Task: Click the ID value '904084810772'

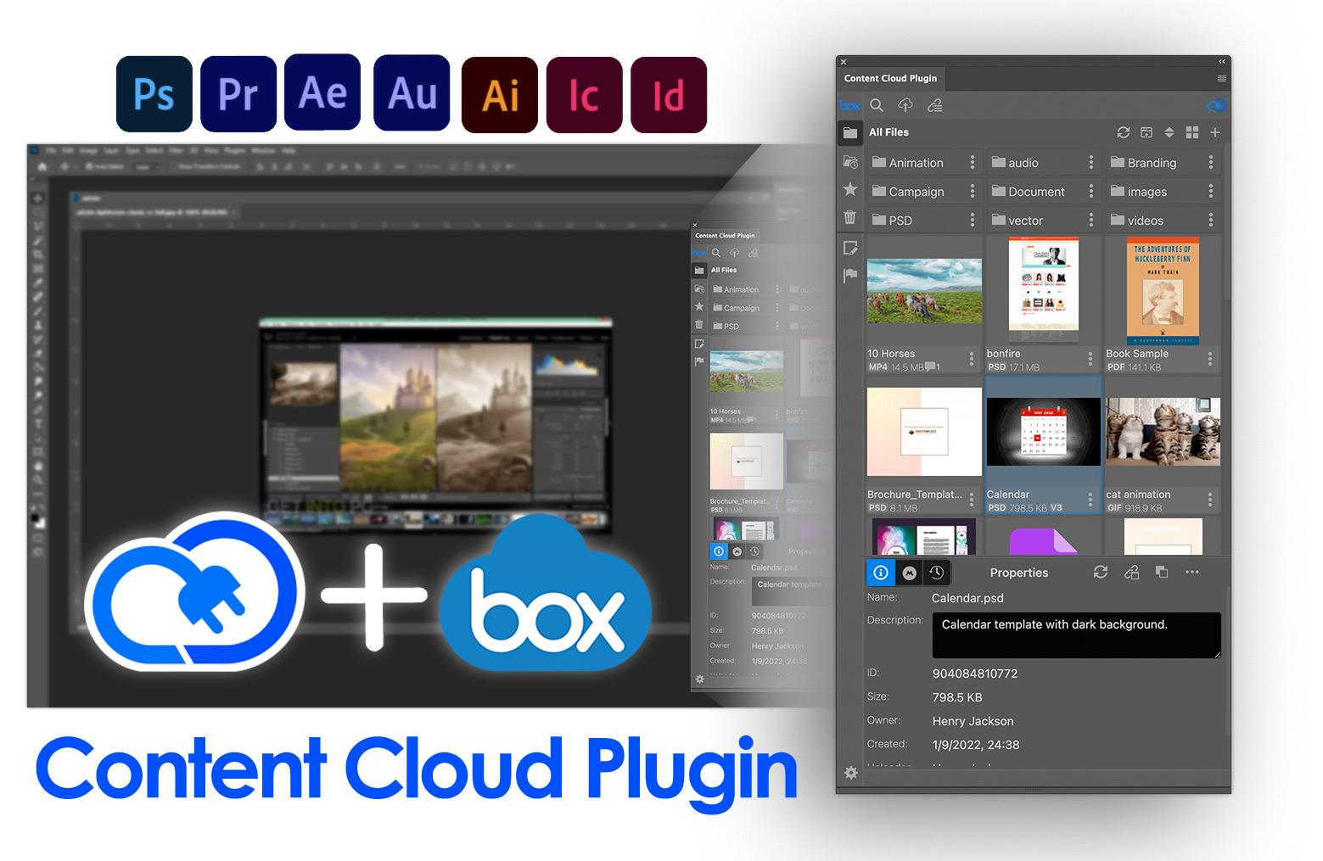Action: click(x=974, y=674)
